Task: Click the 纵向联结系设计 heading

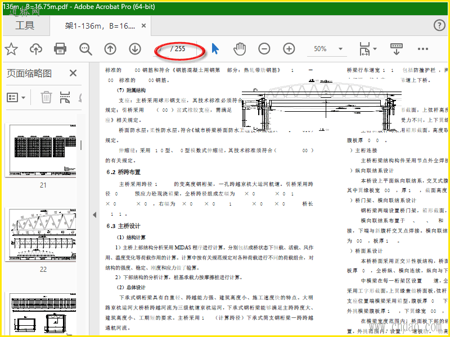Action: click(x=375, y=171)
